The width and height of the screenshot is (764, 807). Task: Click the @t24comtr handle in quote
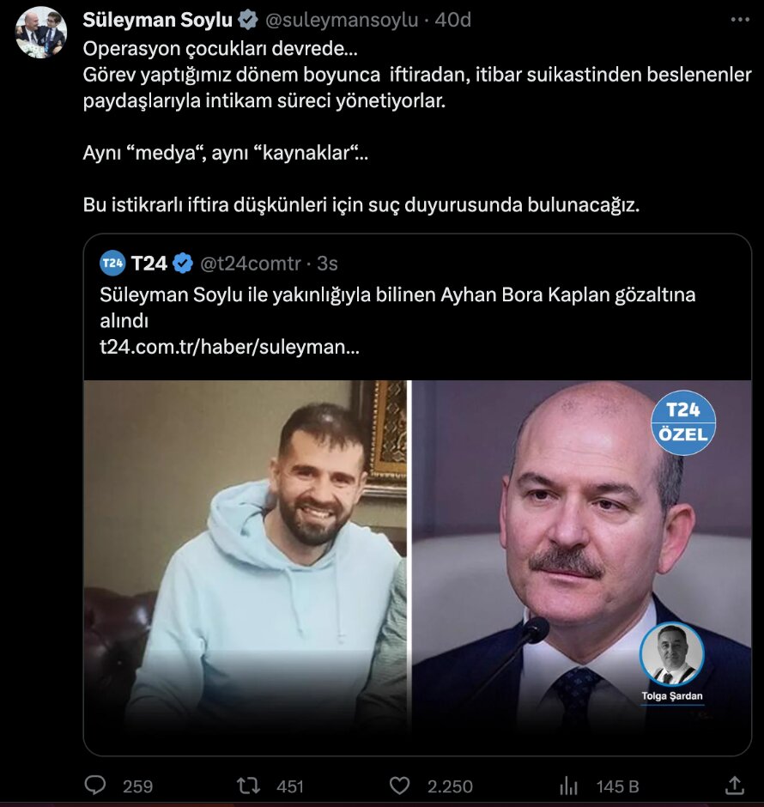pyautogui.click(x=252, y=262)
